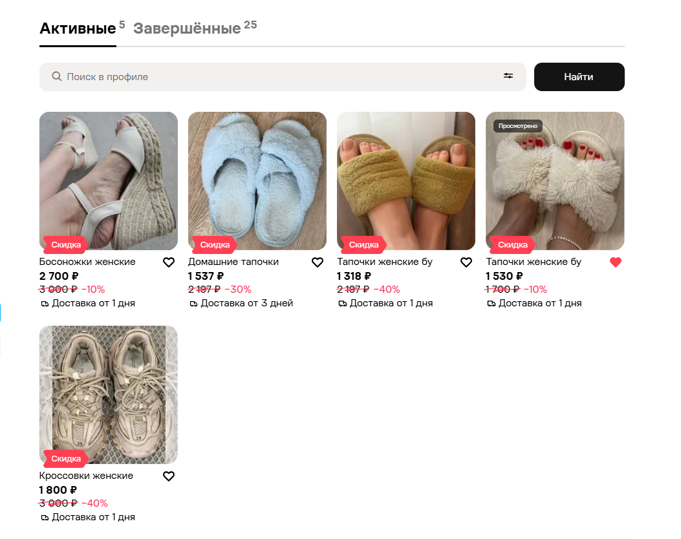Image resolution: width=681 pixels, height=539 pixels.
Task: Add Босоножки женские to favorites
Action: pos(169,262)
